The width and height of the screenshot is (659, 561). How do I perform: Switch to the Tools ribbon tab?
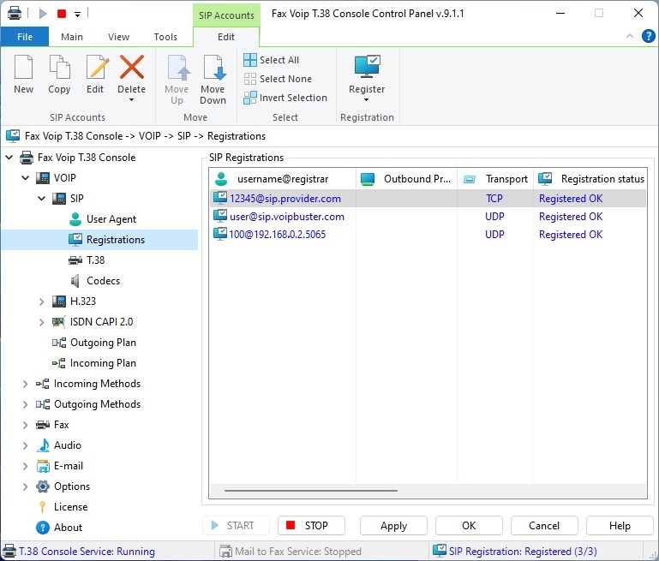165,37
